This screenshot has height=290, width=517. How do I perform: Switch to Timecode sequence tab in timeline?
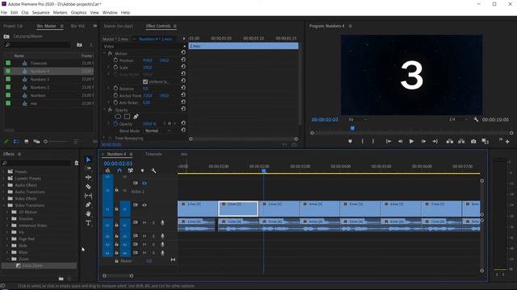[153, 154]
